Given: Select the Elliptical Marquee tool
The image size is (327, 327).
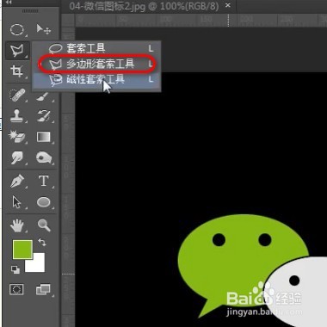Looking at the screenshot, I should coord(17,29).
